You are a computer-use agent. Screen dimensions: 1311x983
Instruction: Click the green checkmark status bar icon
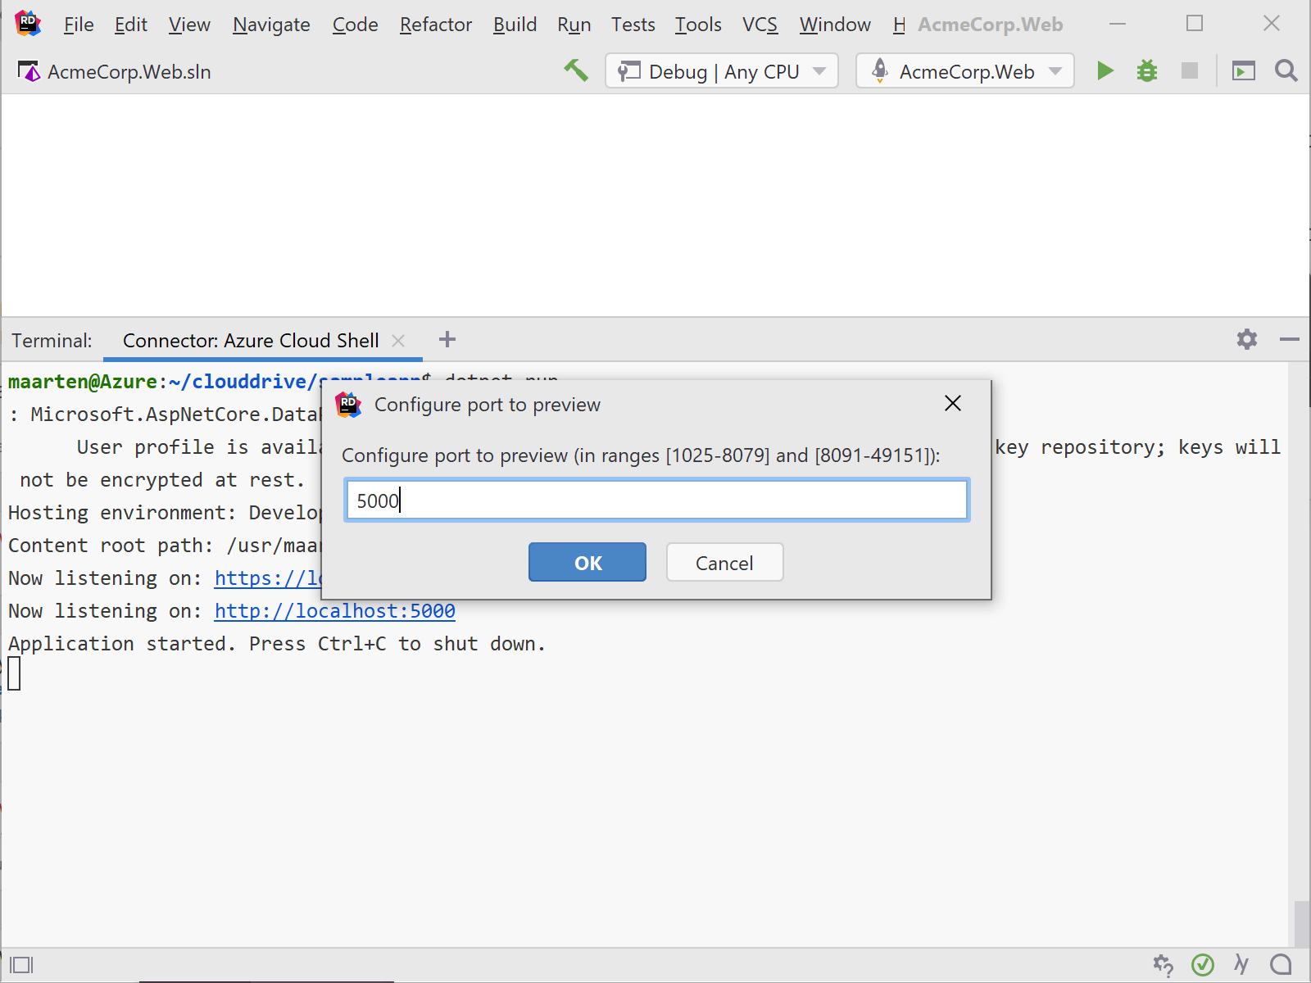[x=1203, y=965]
